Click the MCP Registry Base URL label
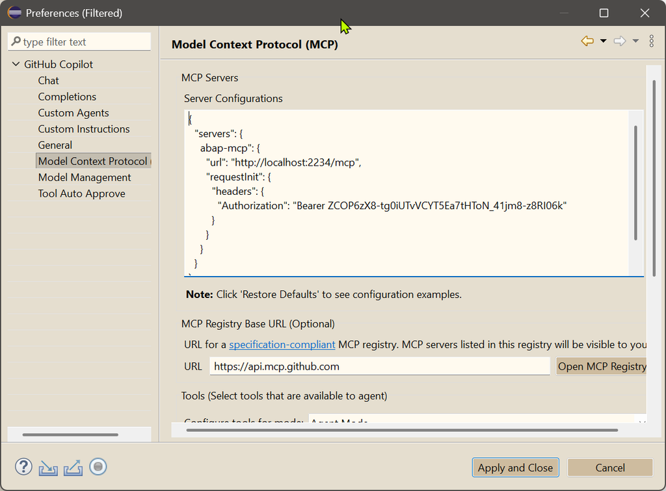This screenshot has height=491, width=666. tap(258, 324)
